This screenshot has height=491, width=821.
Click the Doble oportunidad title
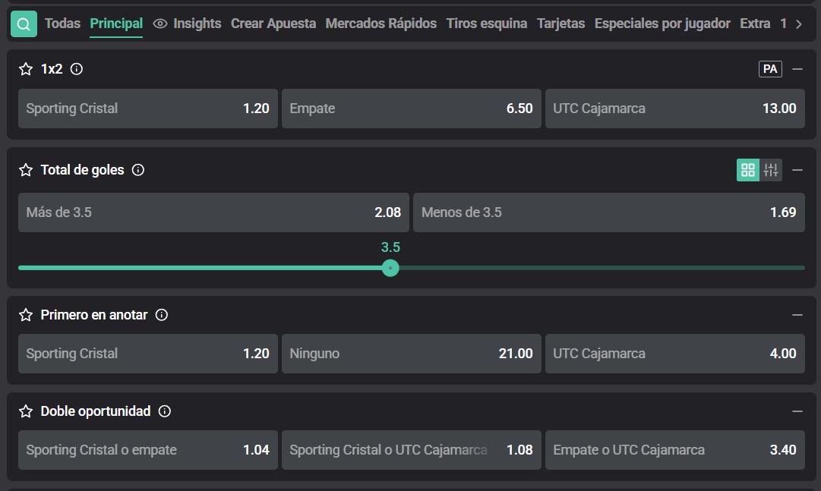click(x=96, y=411)
